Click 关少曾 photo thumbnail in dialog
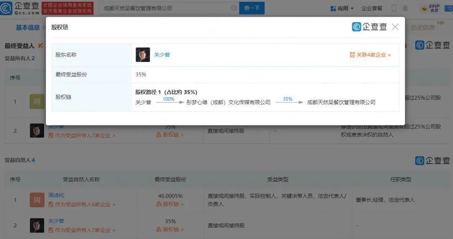 tap(143, 55)
